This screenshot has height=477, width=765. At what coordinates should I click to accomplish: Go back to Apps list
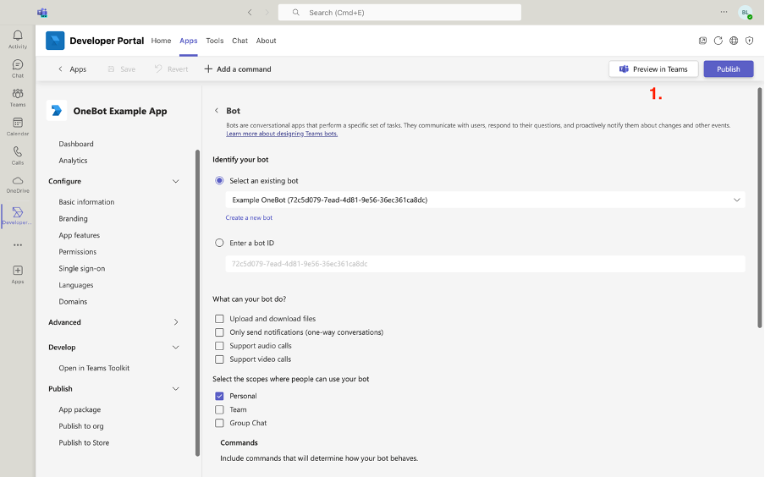[72, 69]
